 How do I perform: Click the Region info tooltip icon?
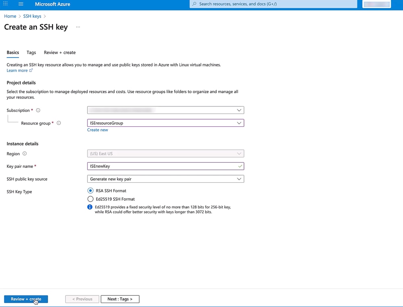[x=24, y=153]
